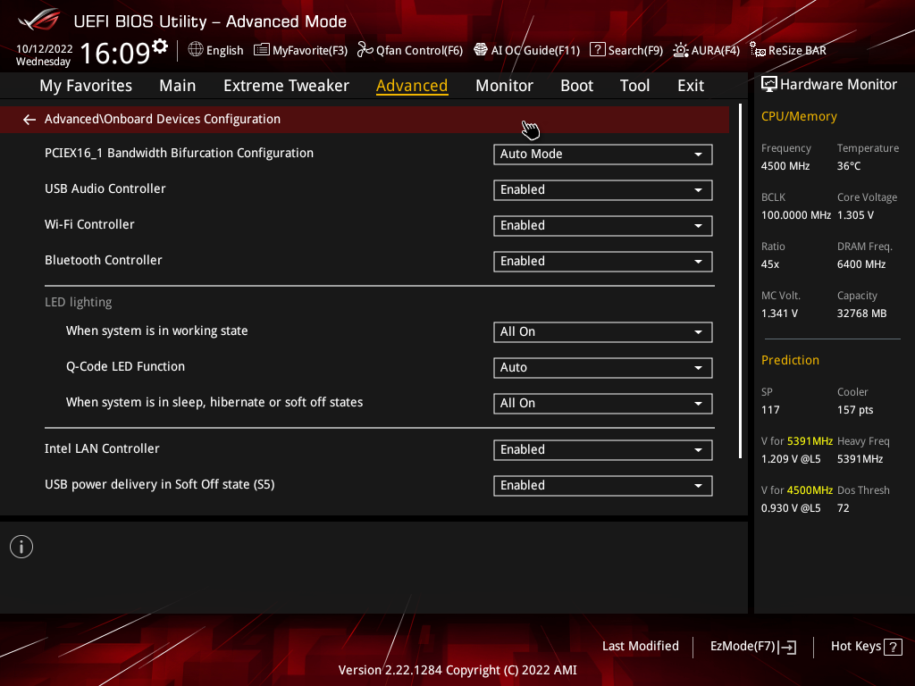Click DRAM Freq. 6400 MHz value
This screenshot has height=686, width=915.
[861, 264]
